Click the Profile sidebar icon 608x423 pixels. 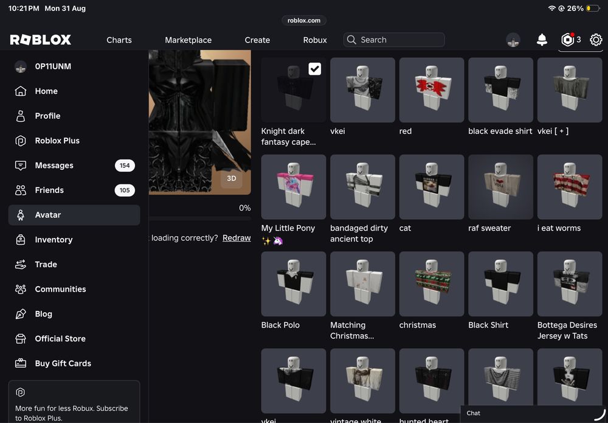coord(21,116)
